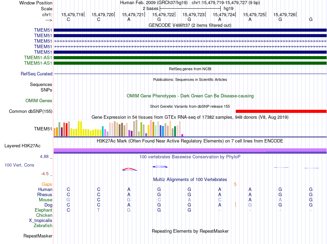This screenshot has width=327, height=244.
Task: Click the orange 5 gap count marker
Action: click(235, 184)
